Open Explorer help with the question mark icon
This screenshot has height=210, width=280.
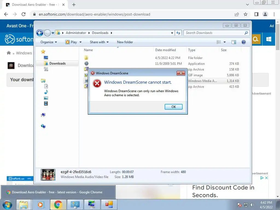(x=244, y=42)
